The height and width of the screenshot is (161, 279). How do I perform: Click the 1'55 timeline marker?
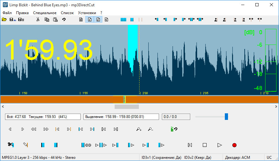coord(84,93)
